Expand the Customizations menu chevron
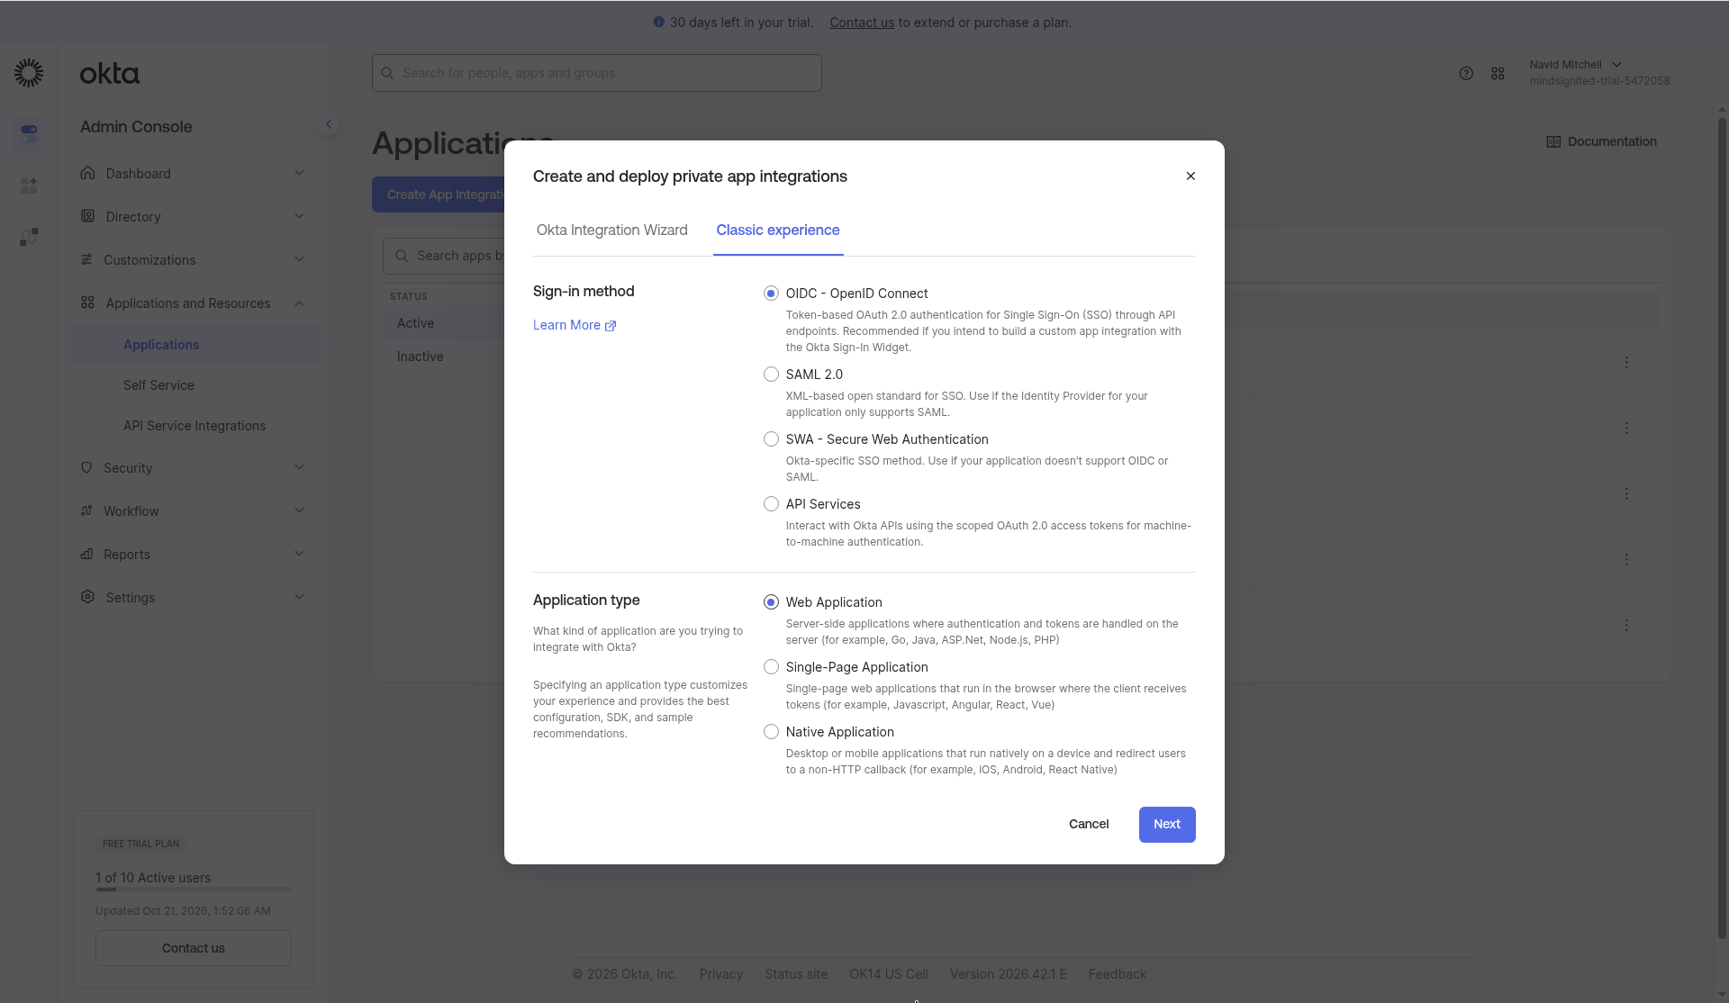This screenshot has width=1729, height=1003. 299,259
